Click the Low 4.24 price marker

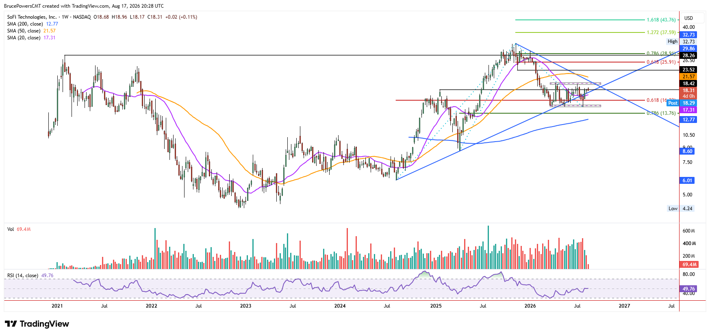681,209
